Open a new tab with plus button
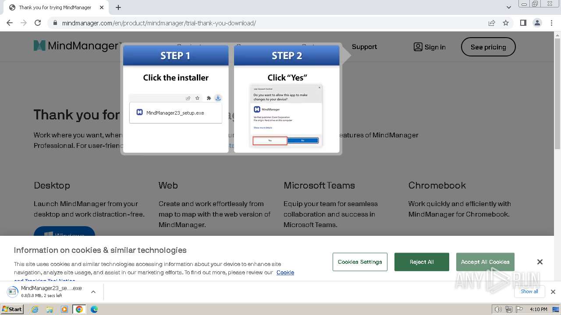 tap(118, 7)
